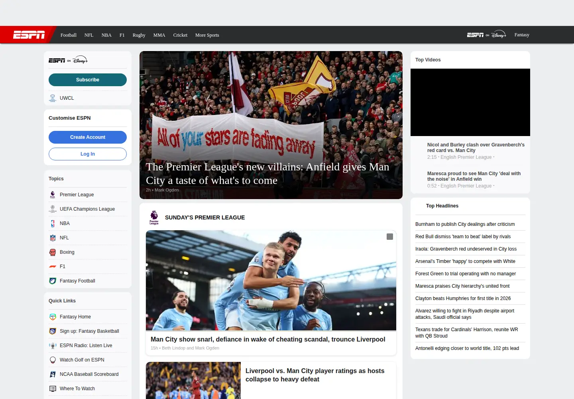Read Texans trade for Cardinals' Harrison headline

pyautogui.click(x=467, y=333)
